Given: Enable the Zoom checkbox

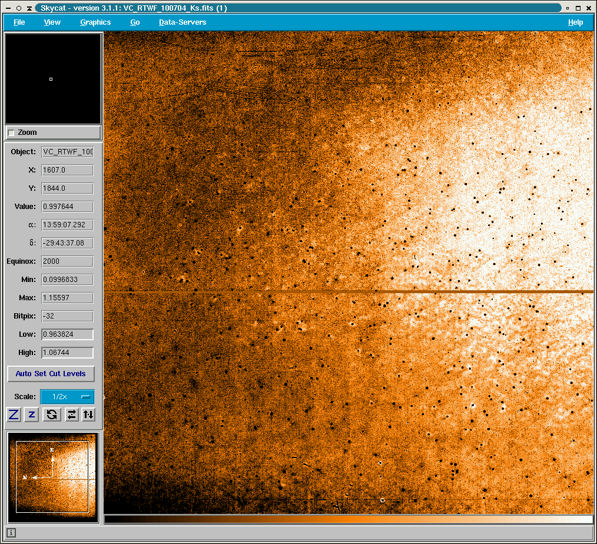Looking at the screenshot, I should tap(11, 133).
